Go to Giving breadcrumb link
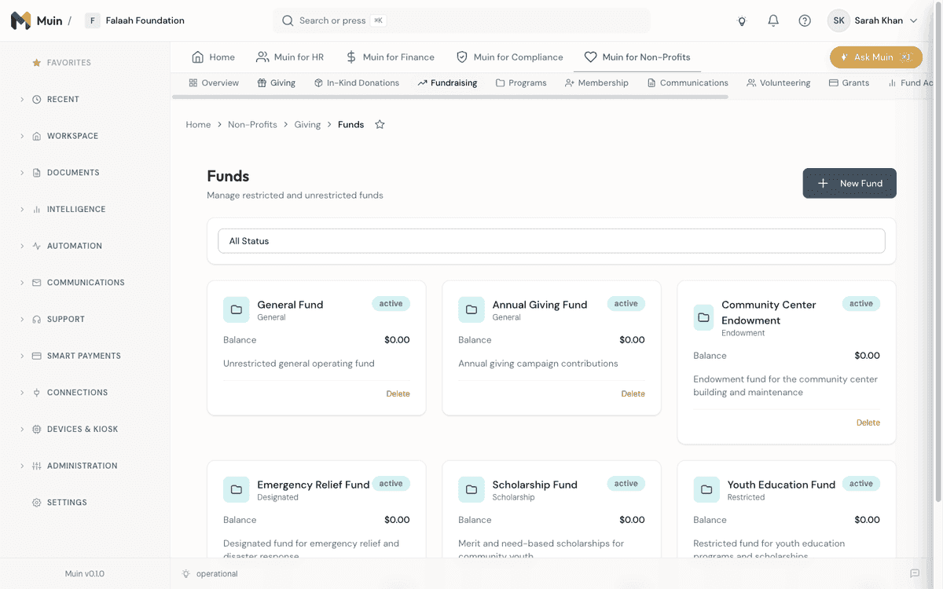 pos(307,125)
